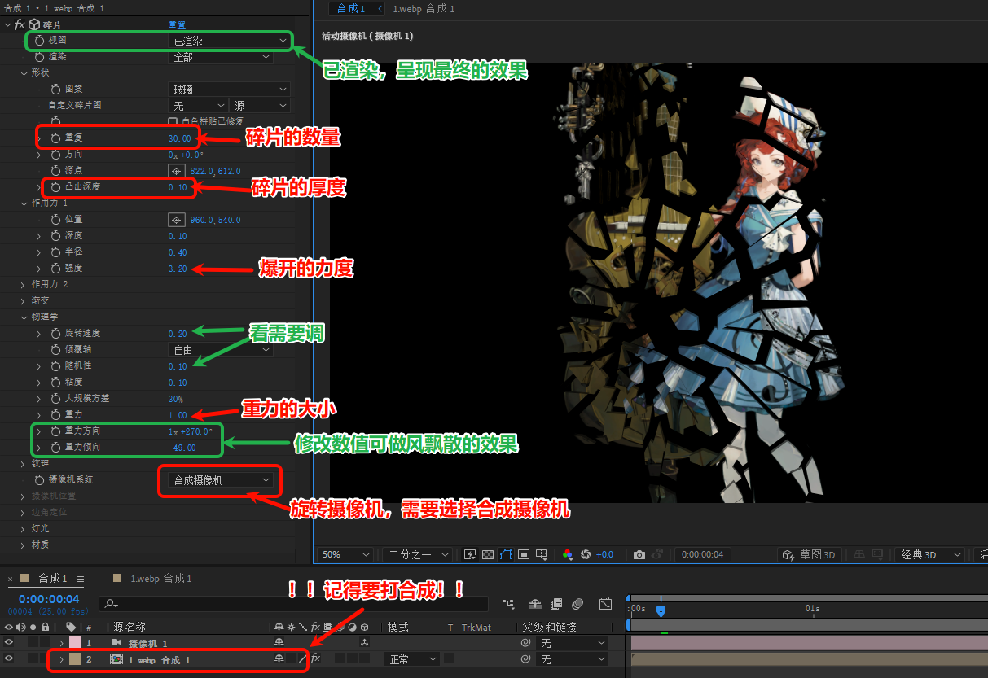Toggle stopwatch for 摄像机系统 property
Image resolution: width=988 pixels, height=678 pixels.
pos(40,480)
